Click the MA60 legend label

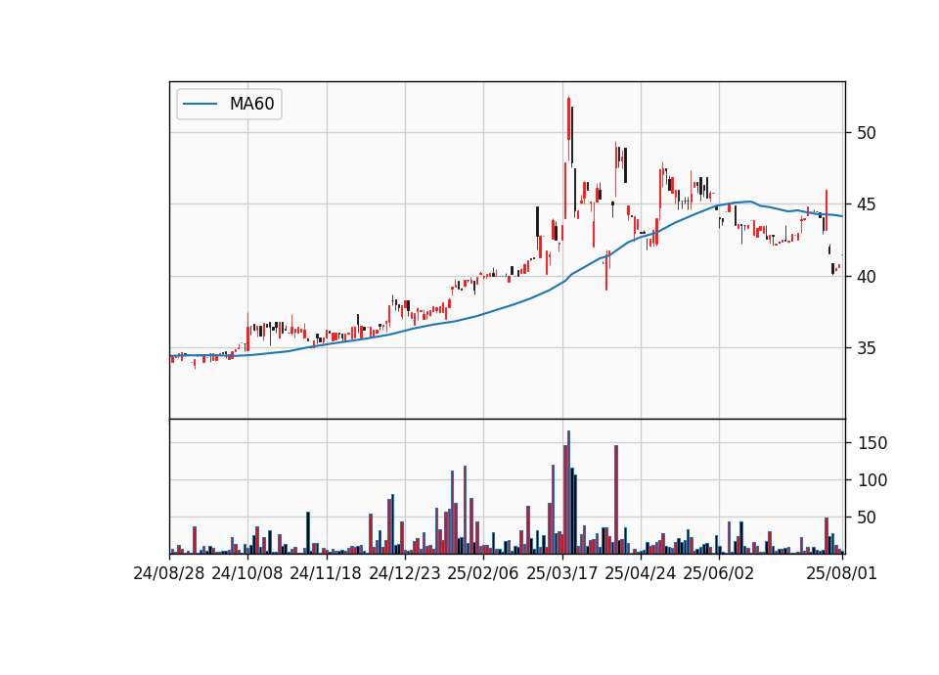(x=251, y=104)
